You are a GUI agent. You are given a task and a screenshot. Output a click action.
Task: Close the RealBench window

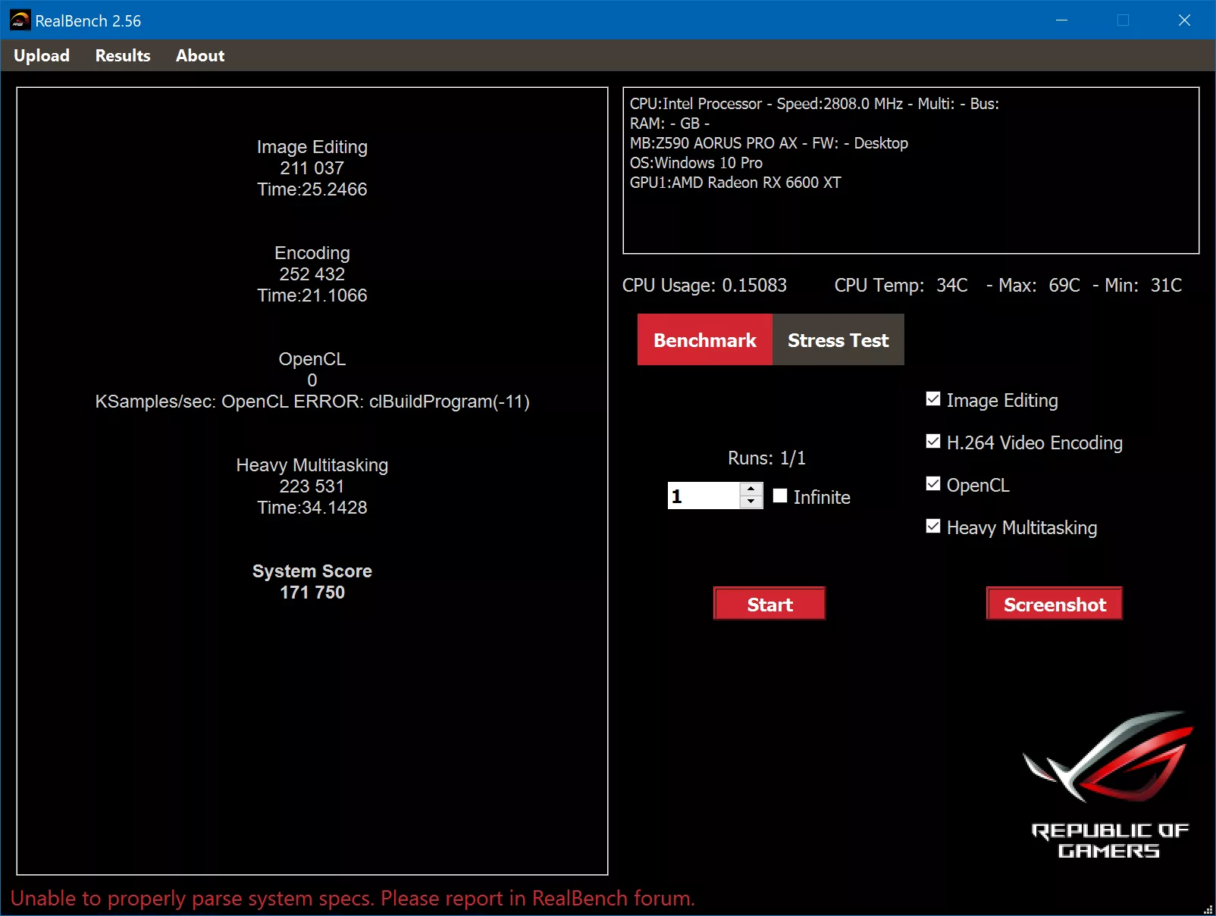[1184, 20]
